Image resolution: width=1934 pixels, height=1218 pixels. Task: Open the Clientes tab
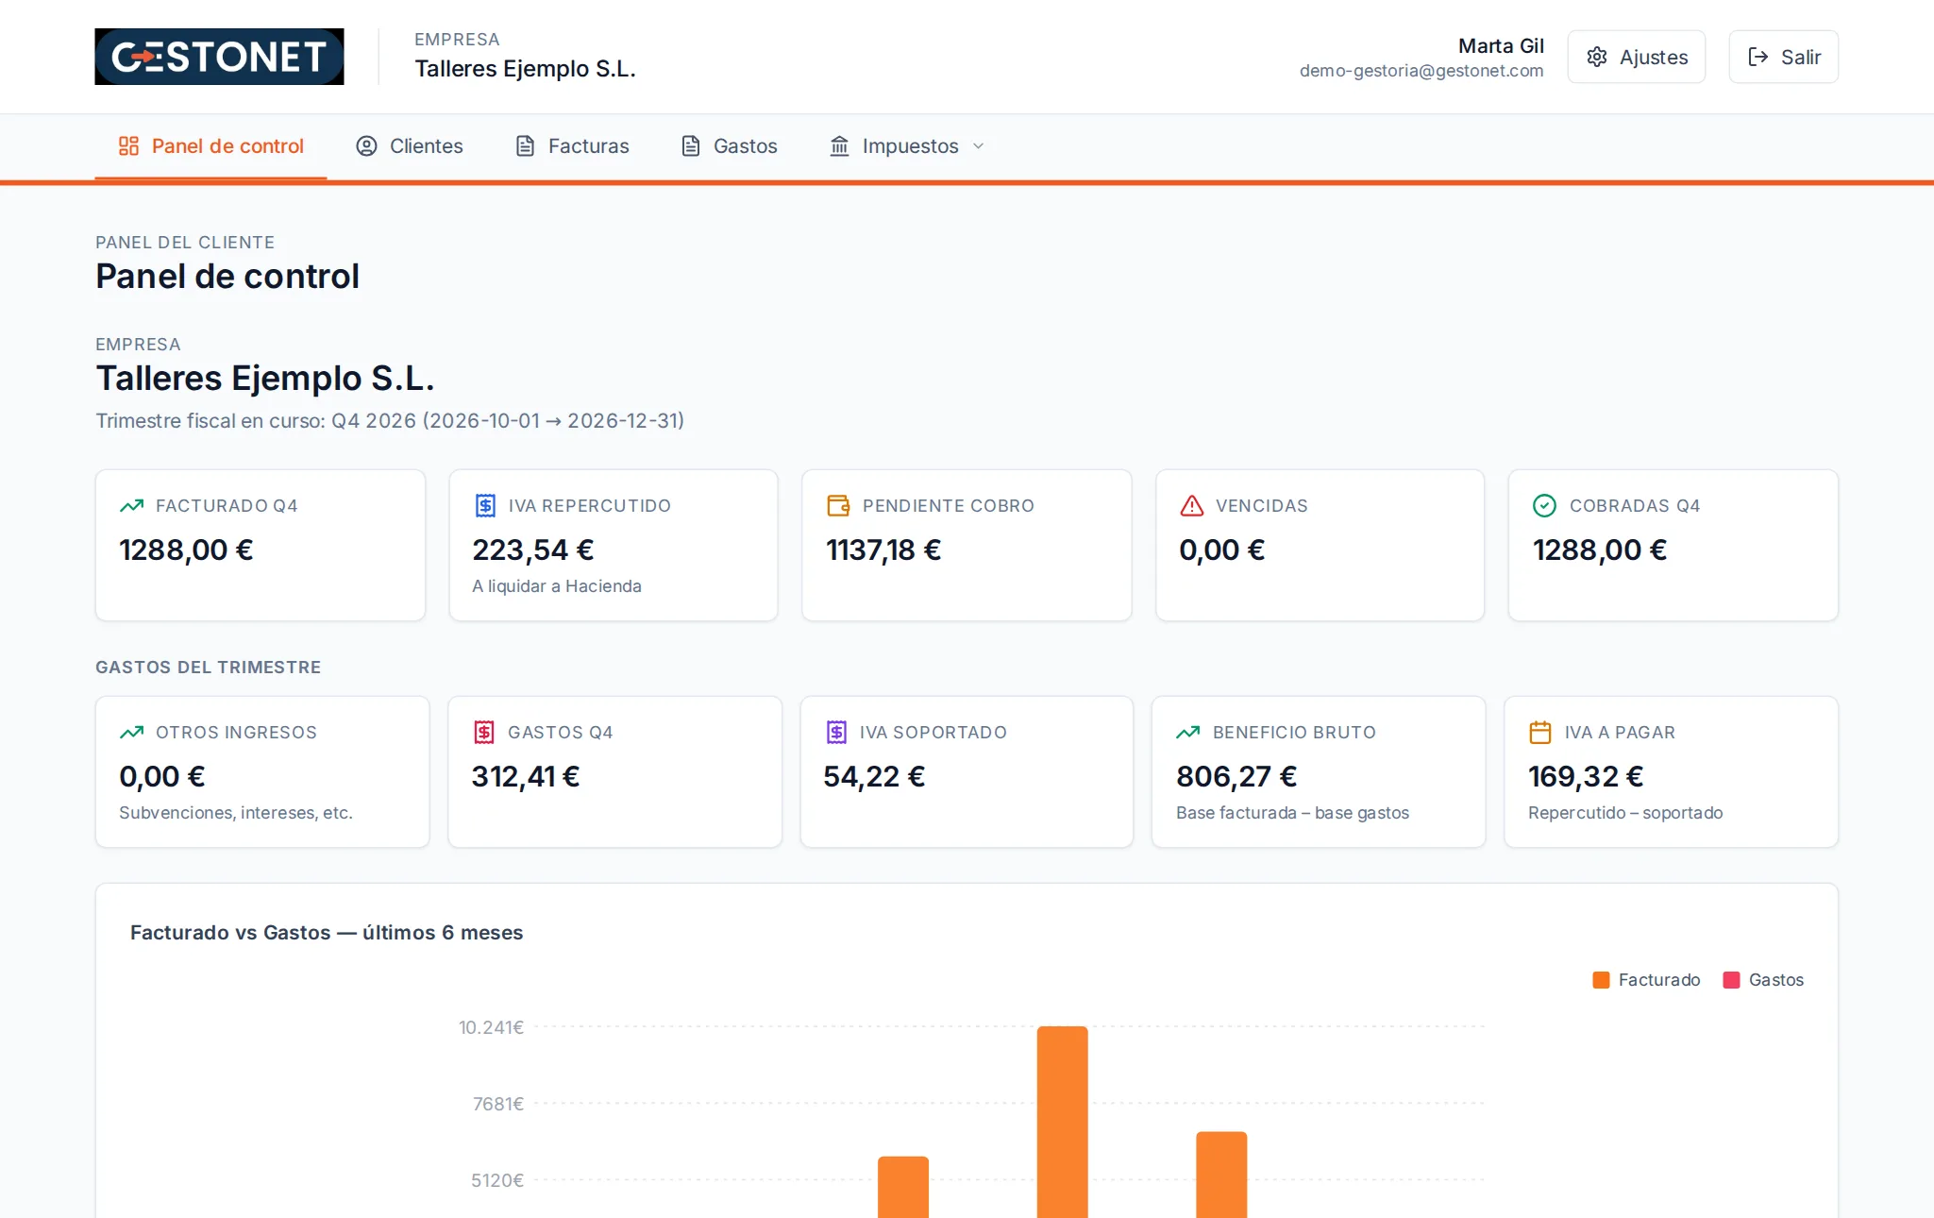[409, 146]
